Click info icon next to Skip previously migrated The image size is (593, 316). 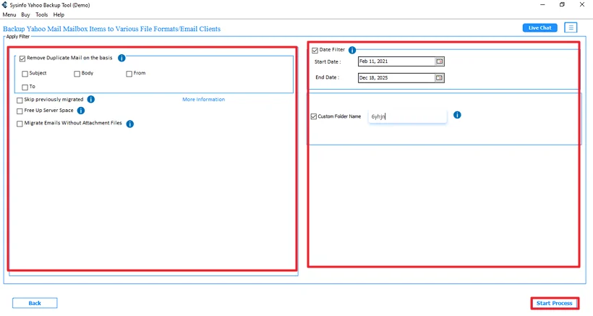click(91, 99)
